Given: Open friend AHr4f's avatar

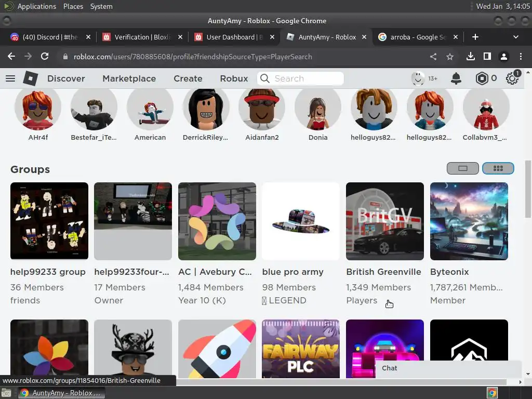Looking at the screenshot, I should (x=38, y=109).
